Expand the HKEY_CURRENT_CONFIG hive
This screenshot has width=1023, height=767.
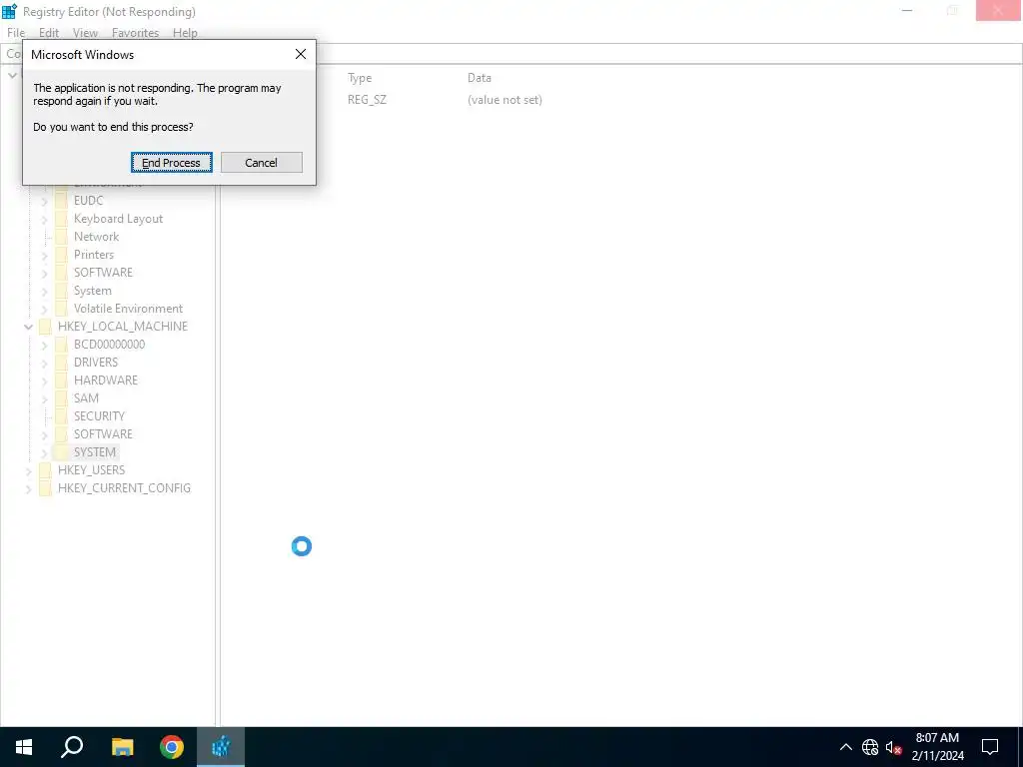click(28, 488)
